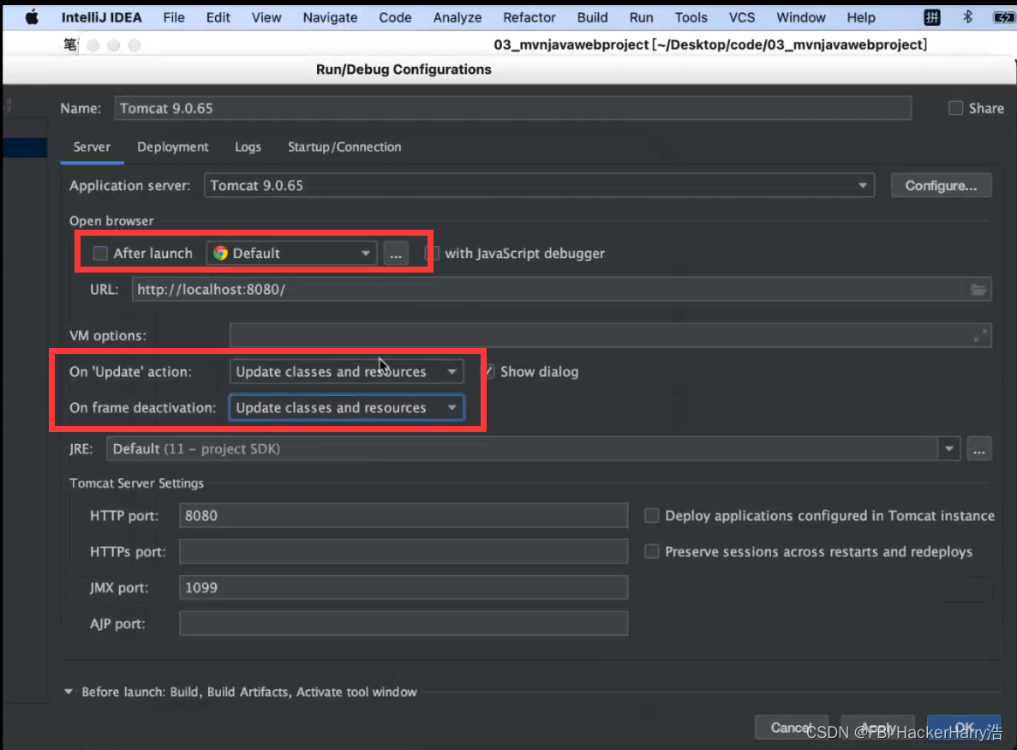Click the input method icon in menu bar
Image resolution: width=1017 pixels, height=750 pixels.
932,17
